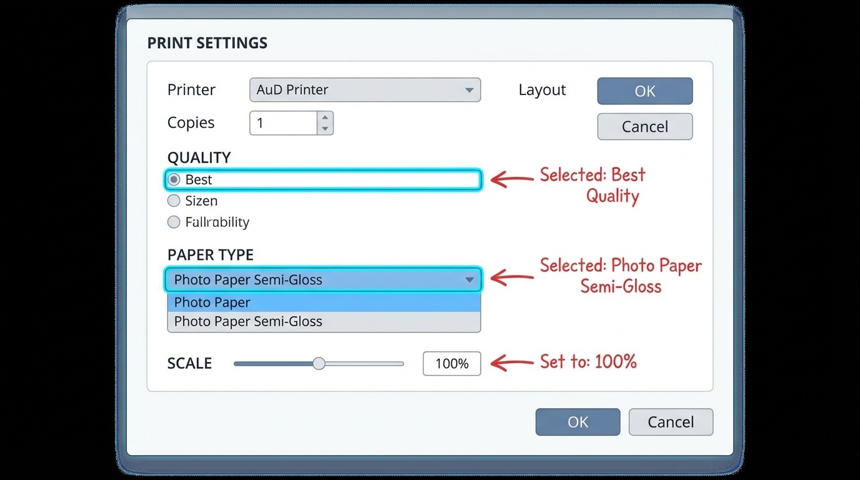
Task: Click the PRINT SETTINGS dialog title
Action: point(207,43)
